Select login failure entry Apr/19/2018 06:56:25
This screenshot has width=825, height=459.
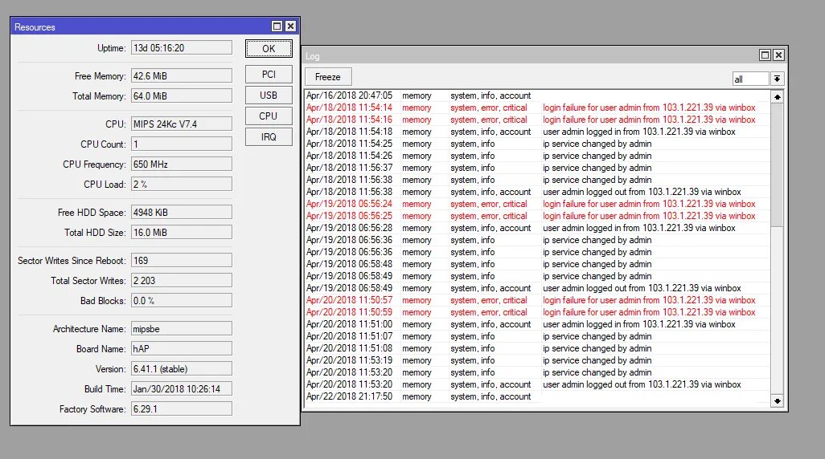click(x=538, y=216)
